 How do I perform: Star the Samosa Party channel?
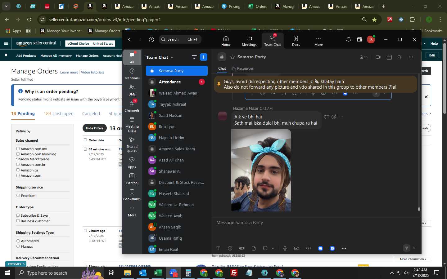coord(233,57)
